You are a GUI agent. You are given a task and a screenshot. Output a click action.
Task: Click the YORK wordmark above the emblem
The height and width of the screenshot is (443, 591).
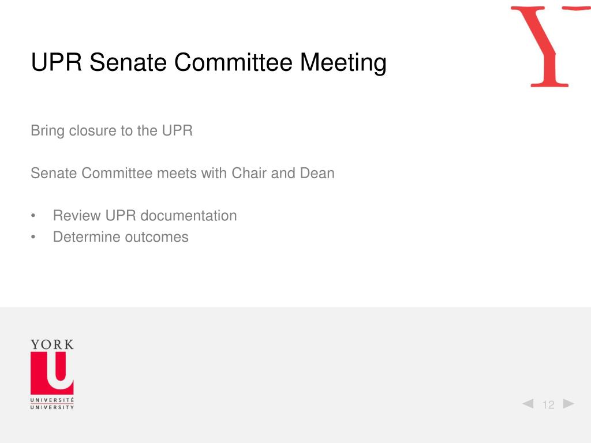tap(52, 344)
